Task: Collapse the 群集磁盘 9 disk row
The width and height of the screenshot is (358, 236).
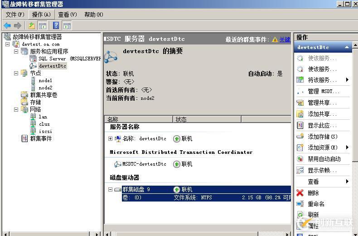Action: pyautogui.click(x=110, y=189)
